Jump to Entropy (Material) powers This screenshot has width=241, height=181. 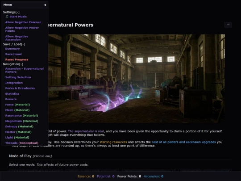click(19, 126)
